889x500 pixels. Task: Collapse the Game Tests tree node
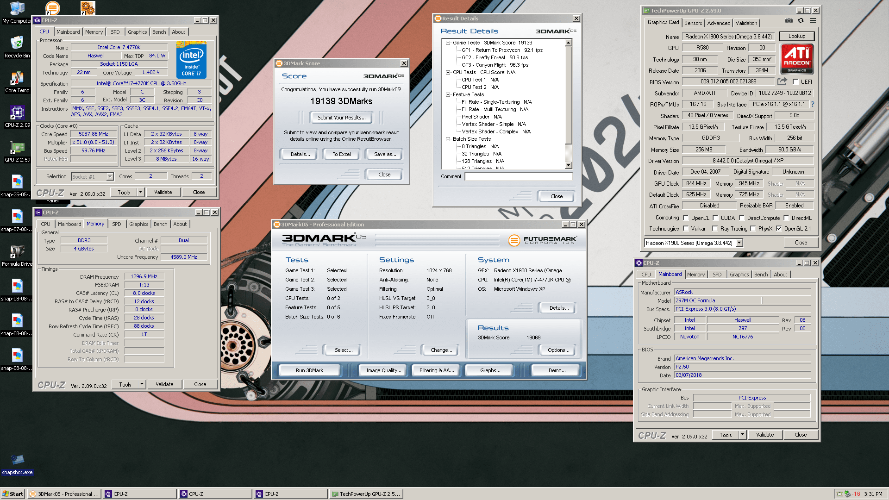(x=448, y=43)
